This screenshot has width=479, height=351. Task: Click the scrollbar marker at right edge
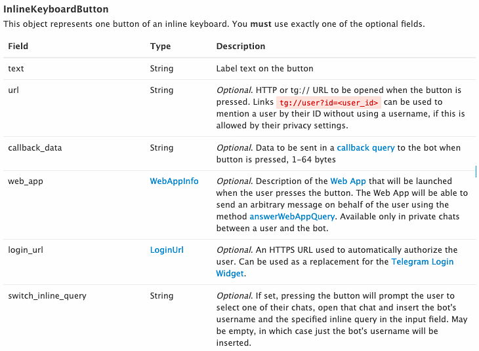476,172
